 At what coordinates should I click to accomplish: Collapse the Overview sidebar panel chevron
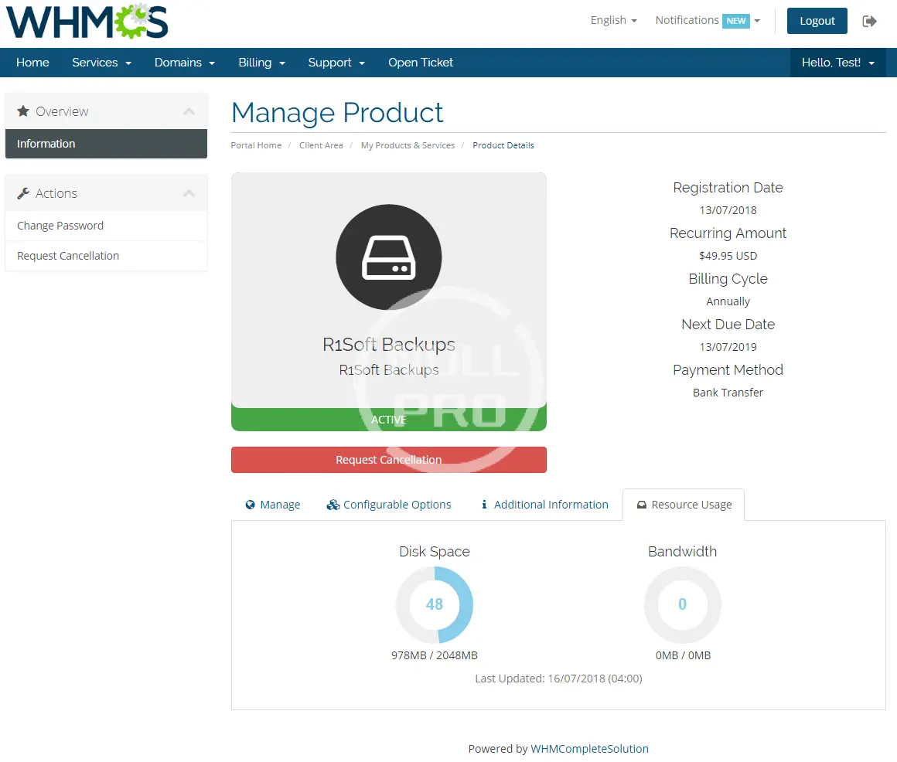click(x=189, y=111)
